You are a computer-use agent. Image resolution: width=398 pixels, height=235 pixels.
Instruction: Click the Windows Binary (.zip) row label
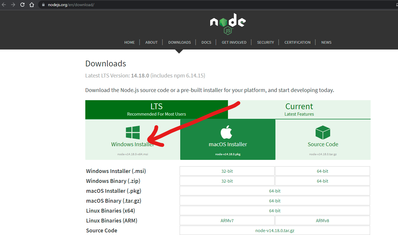pyautogui.click(x=113, y=181)
